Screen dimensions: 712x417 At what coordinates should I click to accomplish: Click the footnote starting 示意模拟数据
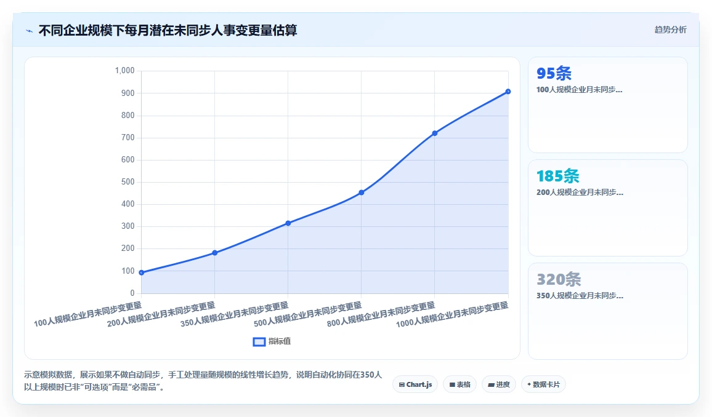coord(203,381)
